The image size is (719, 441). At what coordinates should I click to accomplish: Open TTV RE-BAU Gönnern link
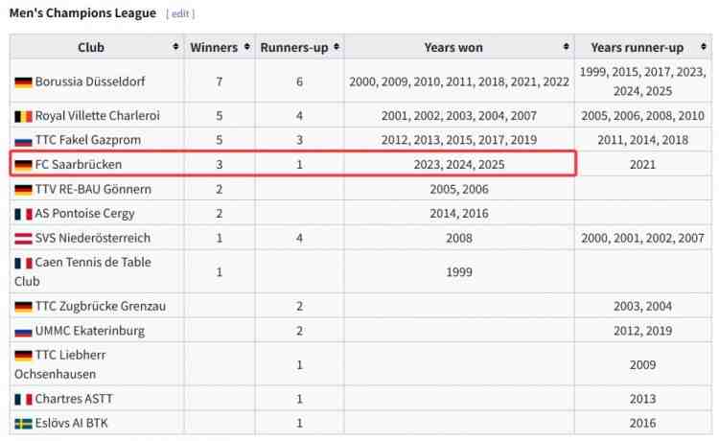(x=93, y=189)
